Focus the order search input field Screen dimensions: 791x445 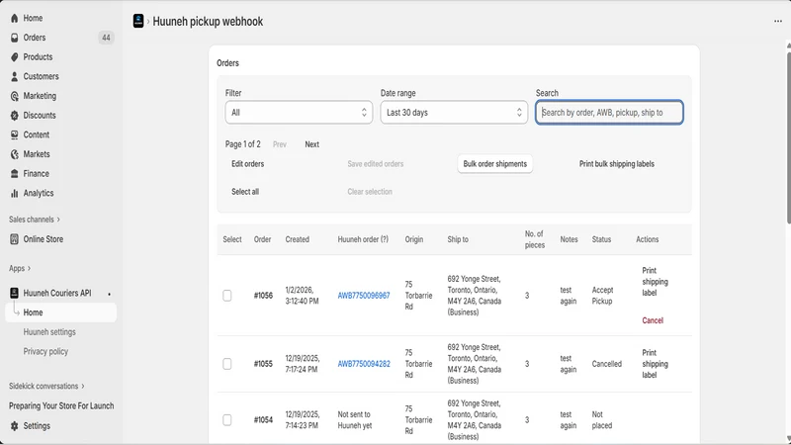609,113
